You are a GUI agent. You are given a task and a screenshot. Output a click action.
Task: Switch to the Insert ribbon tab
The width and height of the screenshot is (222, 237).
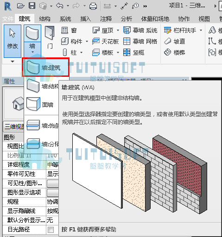[x=85, y=19]
